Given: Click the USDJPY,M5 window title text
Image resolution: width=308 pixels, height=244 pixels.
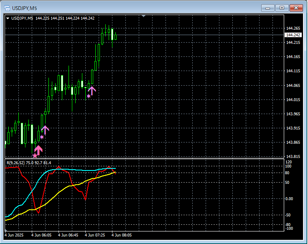Looking at the screenshot, I should pos(25,8).
